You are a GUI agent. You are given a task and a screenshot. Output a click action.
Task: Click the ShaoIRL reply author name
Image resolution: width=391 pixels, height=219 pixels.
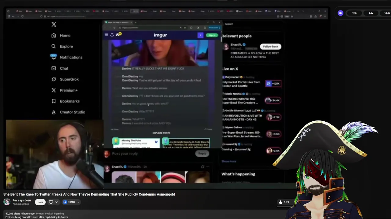click(x=117, y=167)
